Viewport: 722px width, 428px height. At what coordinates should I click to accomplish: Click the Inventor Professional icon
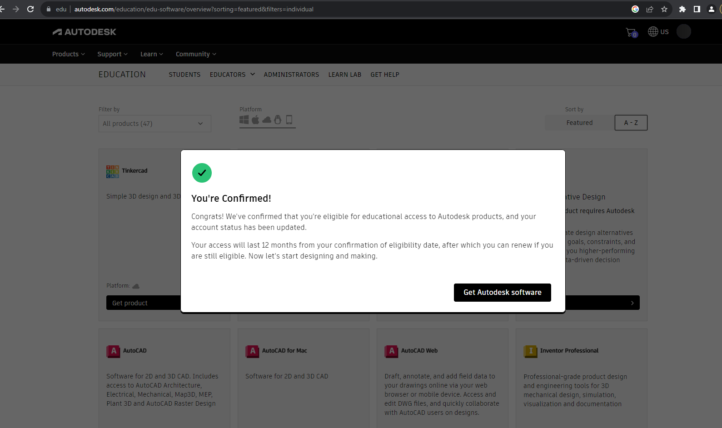click(x=530, y=351)
